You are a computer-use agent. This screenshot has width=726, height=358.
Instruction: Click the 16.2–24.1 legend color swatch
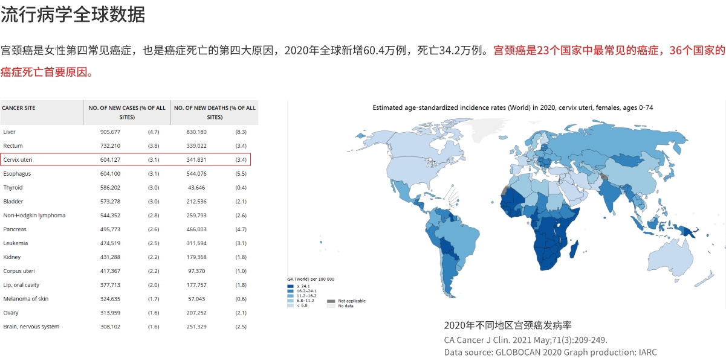[290, 291]
